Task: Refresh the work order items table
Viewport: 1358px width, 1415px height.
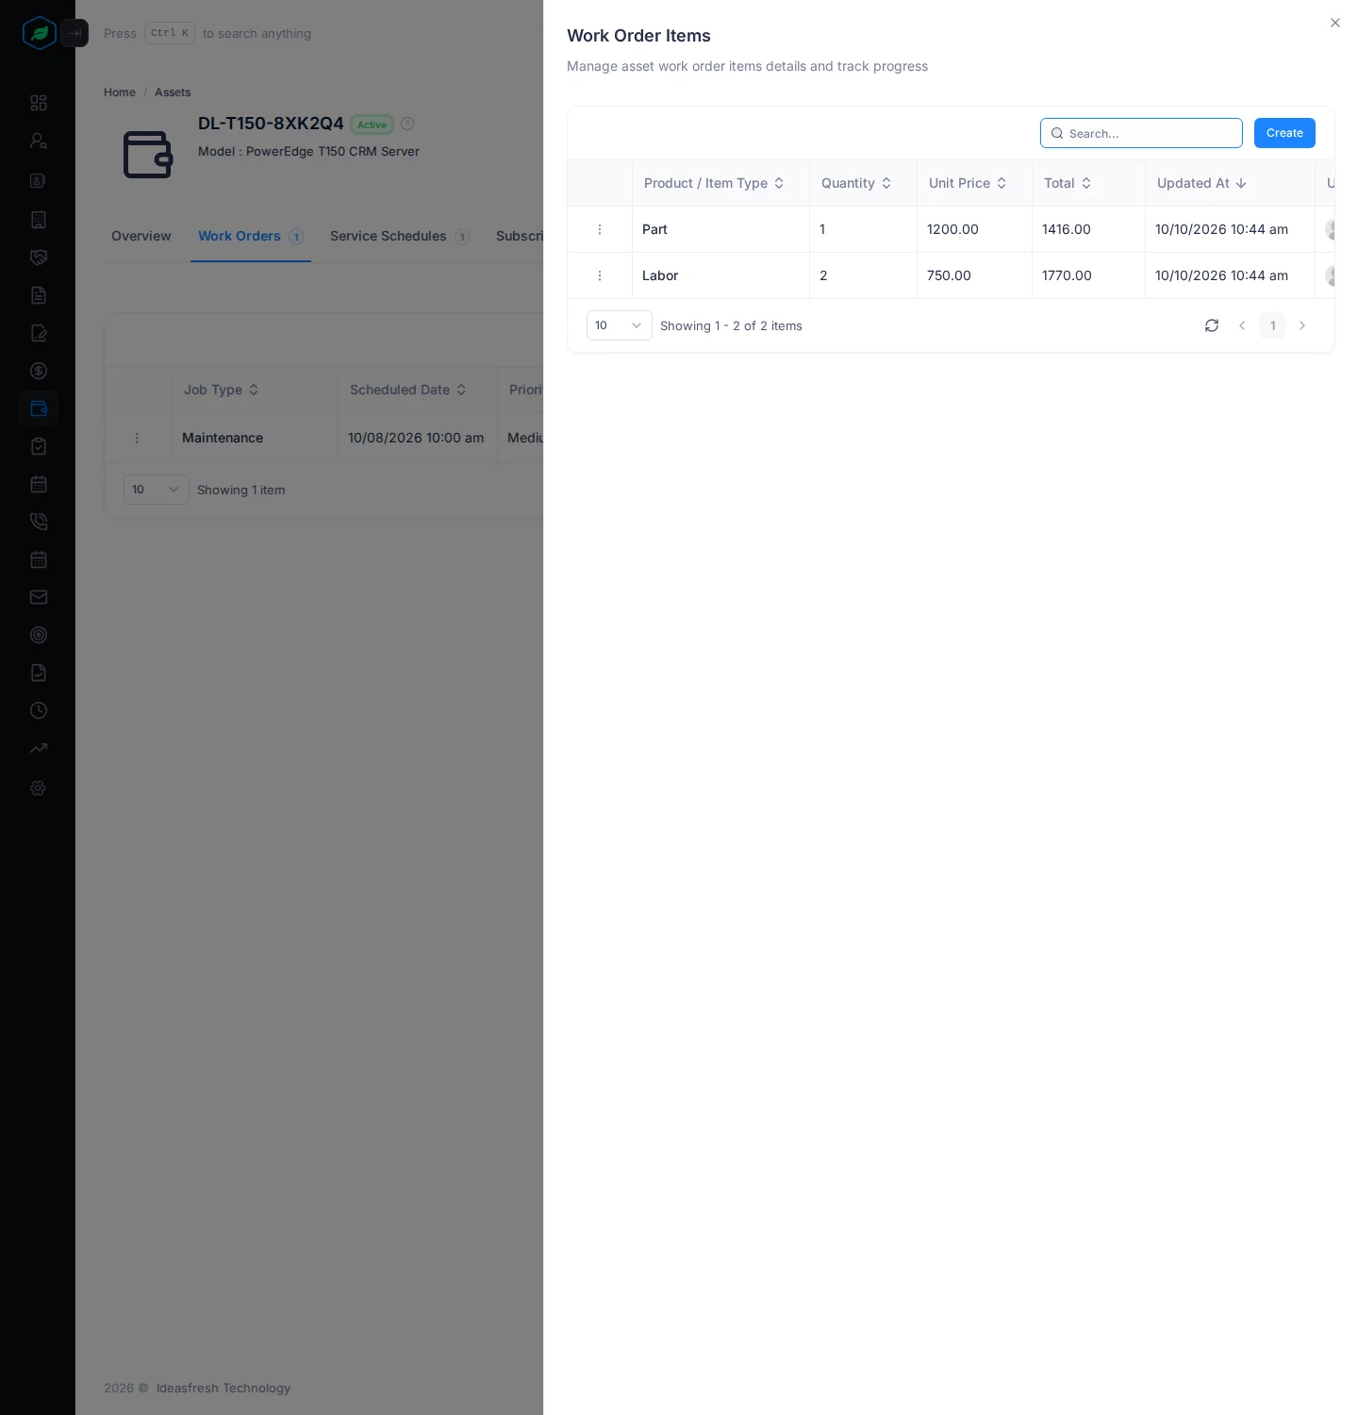Action: click(x=1212, y=325)
